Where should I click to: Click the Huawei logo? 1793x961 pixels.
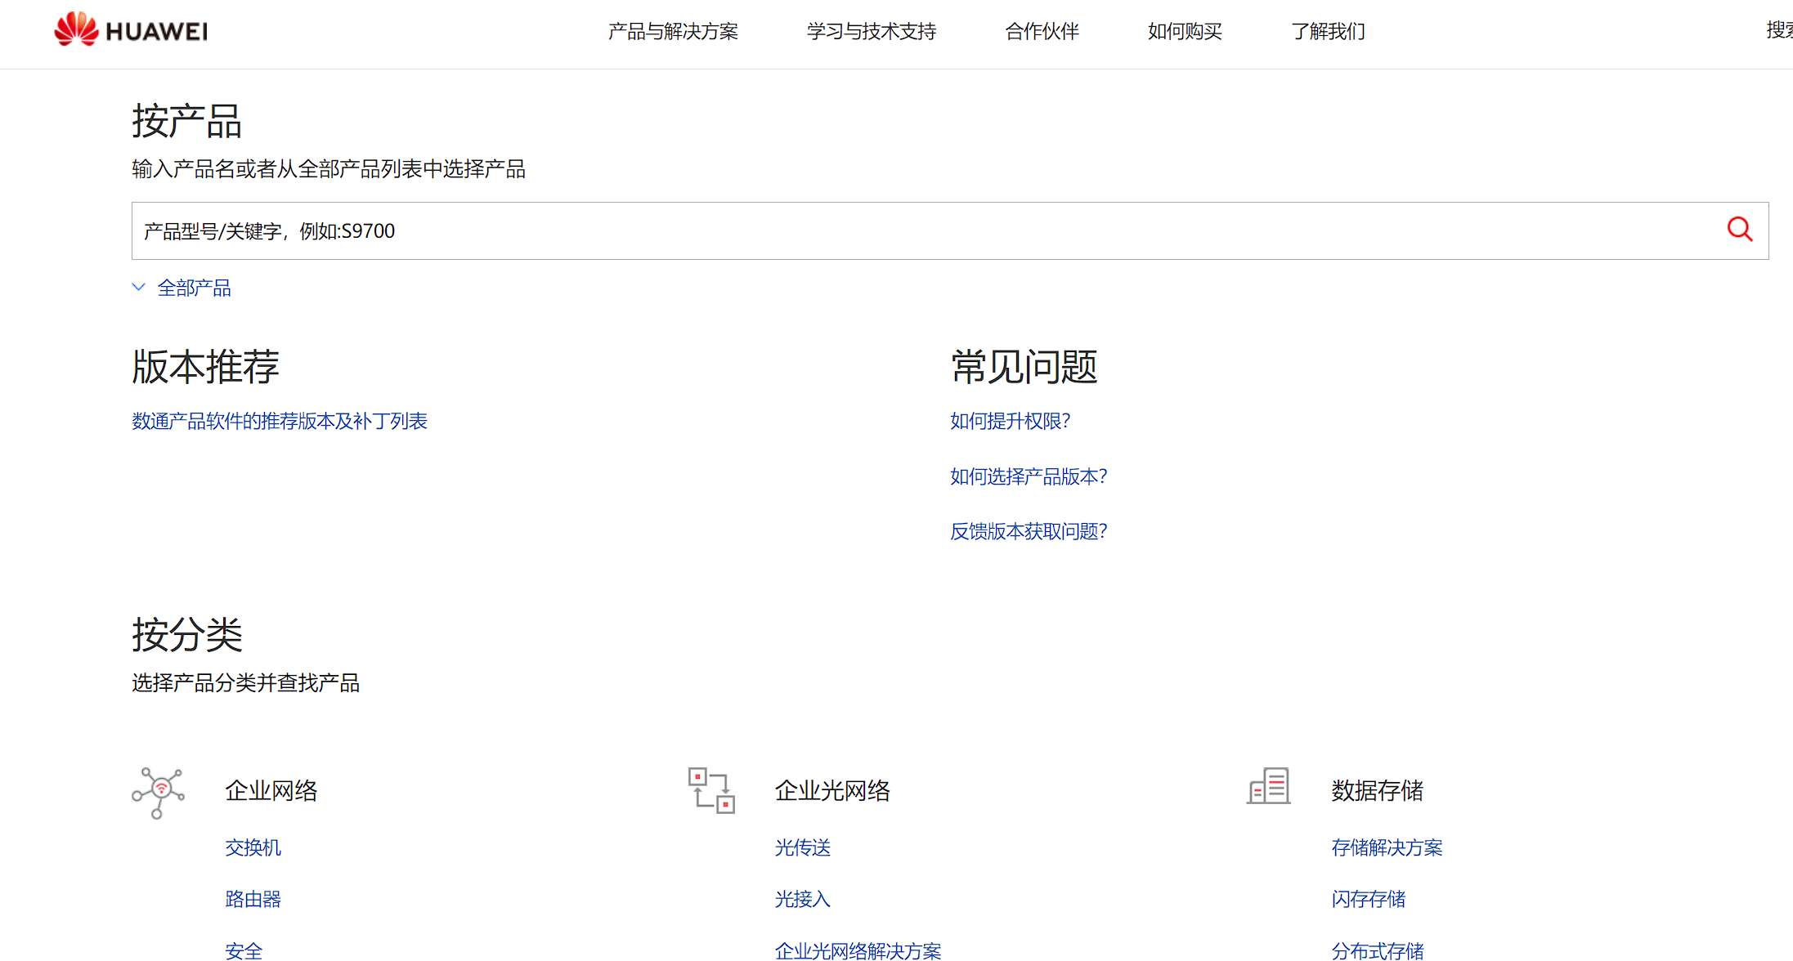coord(131,30)
